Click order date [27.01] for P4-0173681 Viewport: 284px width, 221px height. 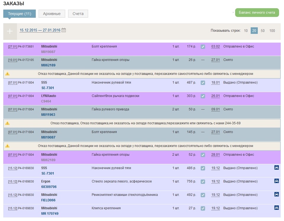12,46
